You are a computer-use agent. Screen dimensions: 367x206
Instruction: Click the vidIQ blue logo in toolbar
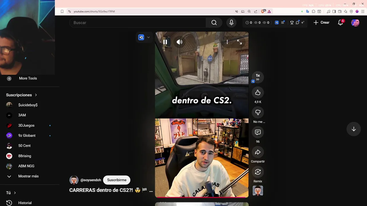click(x=277, y=23)
